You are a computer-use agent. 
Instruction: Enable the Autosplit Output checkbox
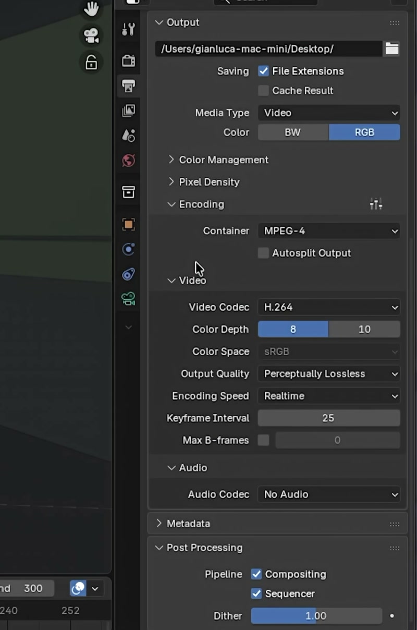click(x=263, y=253)
